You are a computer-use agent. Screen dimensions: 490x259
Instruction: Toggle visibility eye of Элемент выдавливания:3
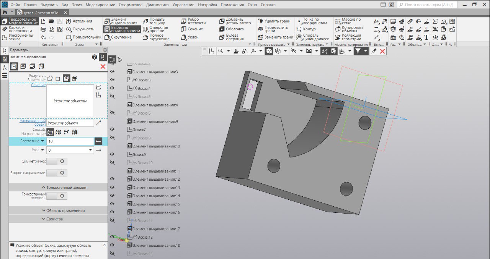pos(113,72)
